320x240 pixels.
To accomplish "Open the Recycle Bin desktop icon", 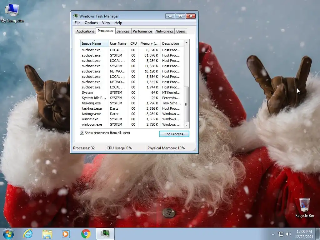I will pos(304,207).
